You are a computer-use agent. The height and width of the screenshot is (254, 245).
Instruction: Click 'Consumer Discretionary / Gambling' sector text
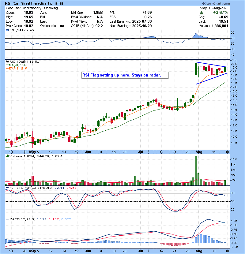32,8
